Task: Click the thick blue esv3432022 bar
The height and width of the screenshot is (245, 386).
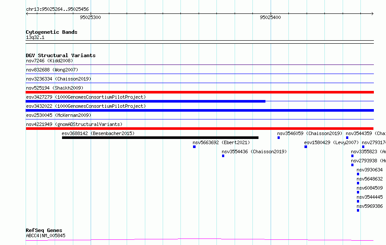Action: pos(200,110)
